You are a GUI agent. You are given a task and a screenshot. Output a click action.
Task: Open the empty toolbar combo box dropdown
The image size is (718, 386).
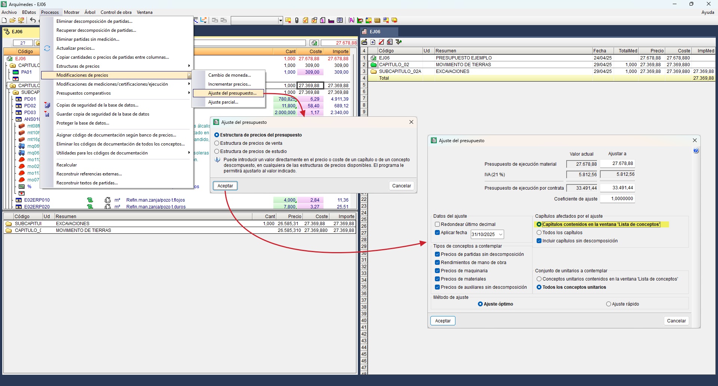point(280,21)
